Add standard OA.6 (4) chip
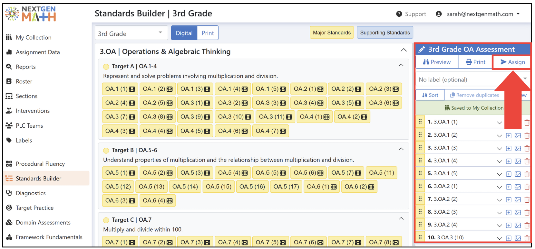The height and width of the screenshot is (249, 535). pos(158,200)
